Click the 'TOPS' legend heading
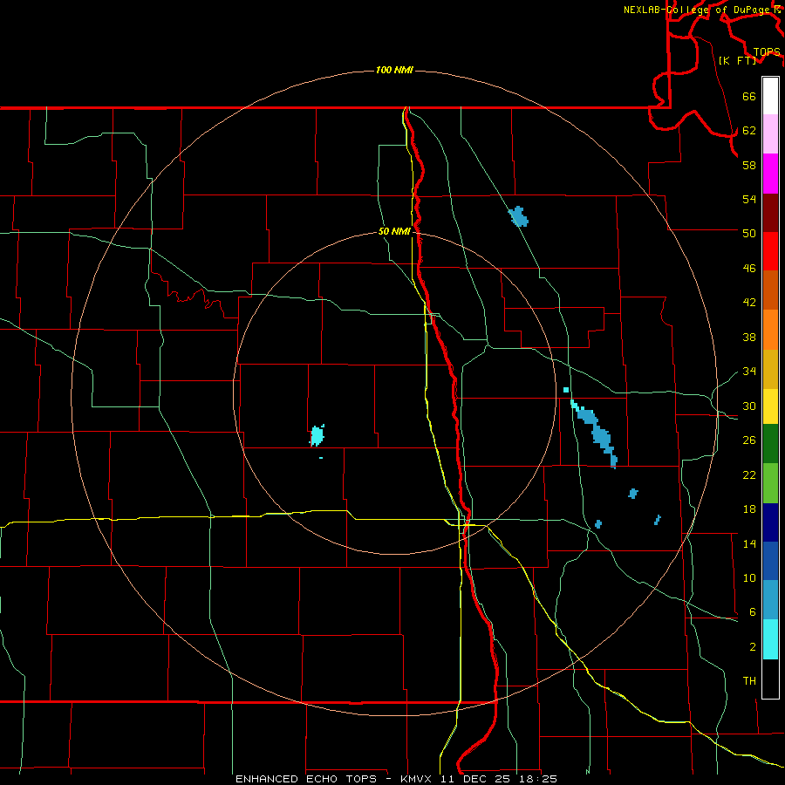 (x=767, y=52)
